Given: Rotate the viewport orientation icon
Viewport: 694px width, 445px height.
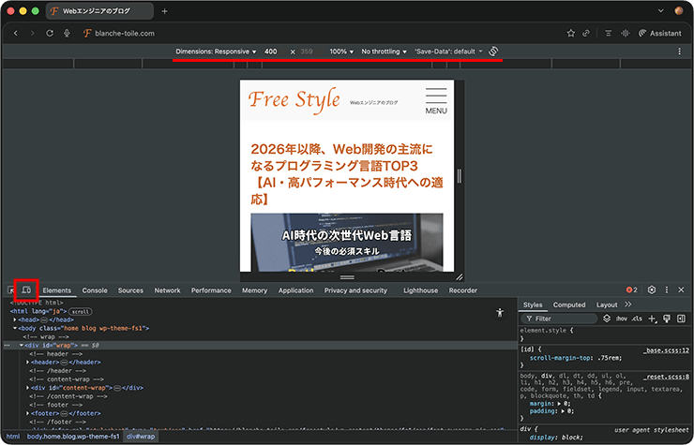Looking at the screenshot, I should 493,52.
